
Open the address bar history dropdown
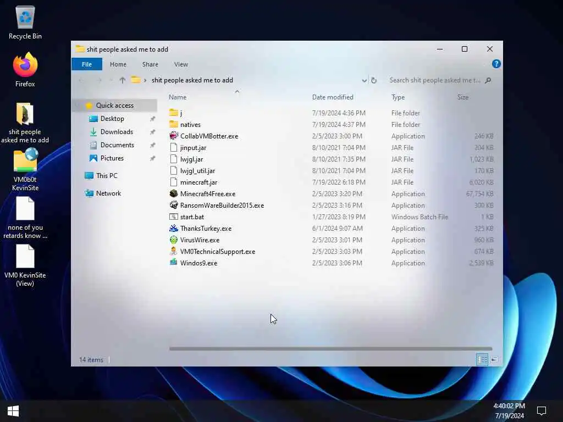coord(364,80)
